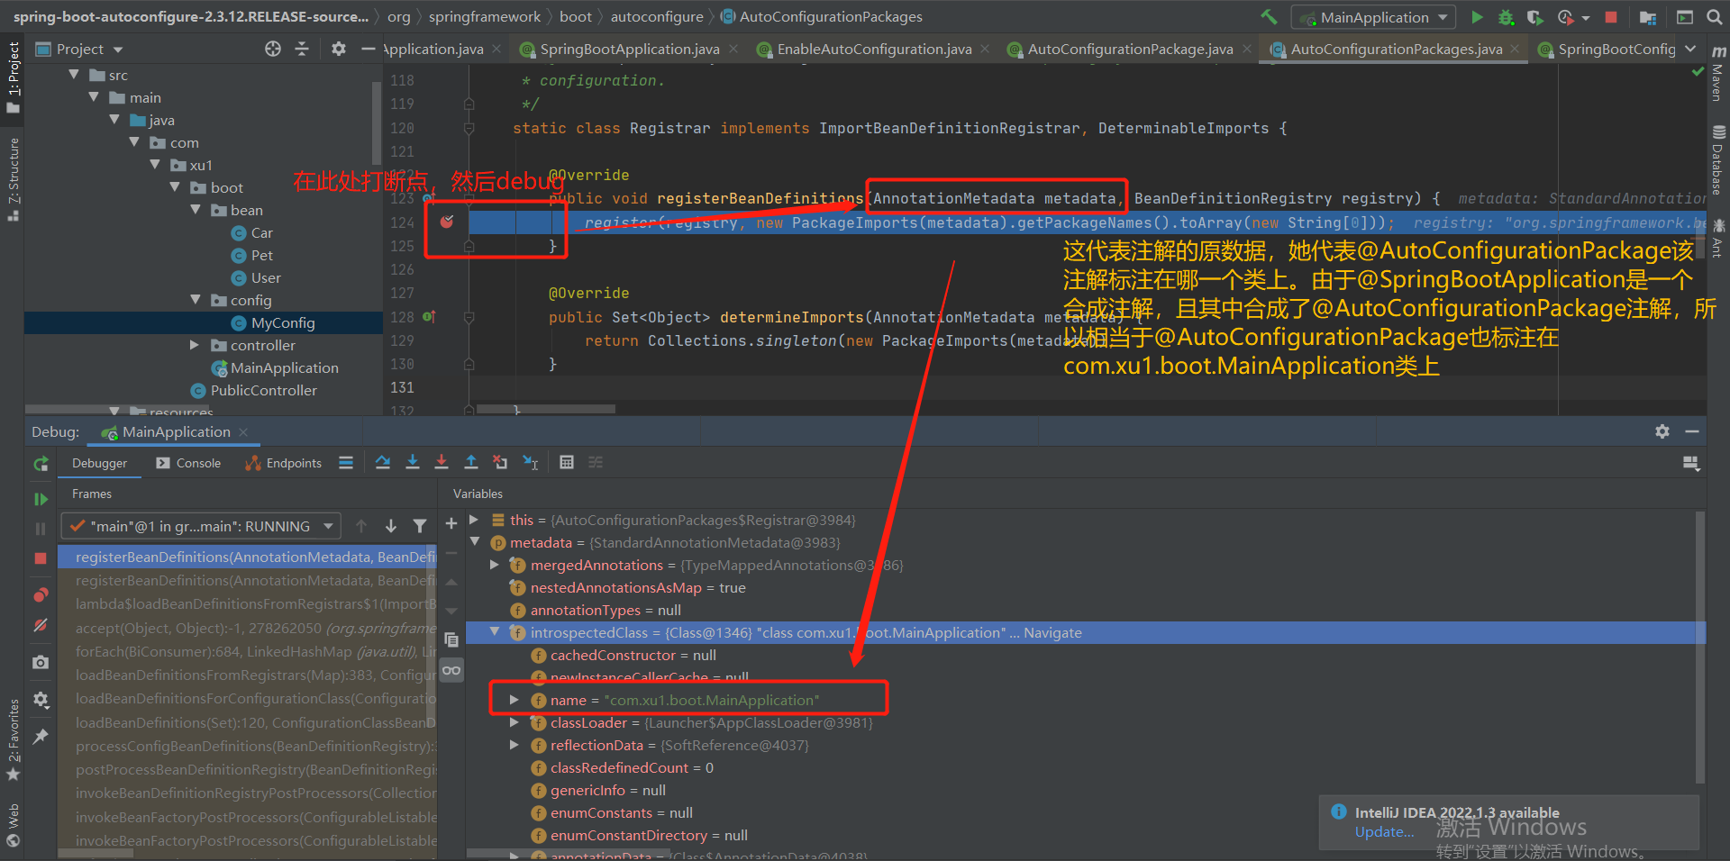
Task: Run MainApplication with green play button
Action: click(1477, 17)
